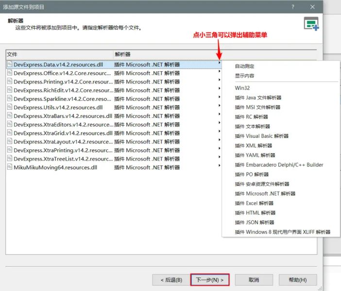Click the file icon beside DevExpress.Data.v14.2.resources.dll

pos(9,64)
